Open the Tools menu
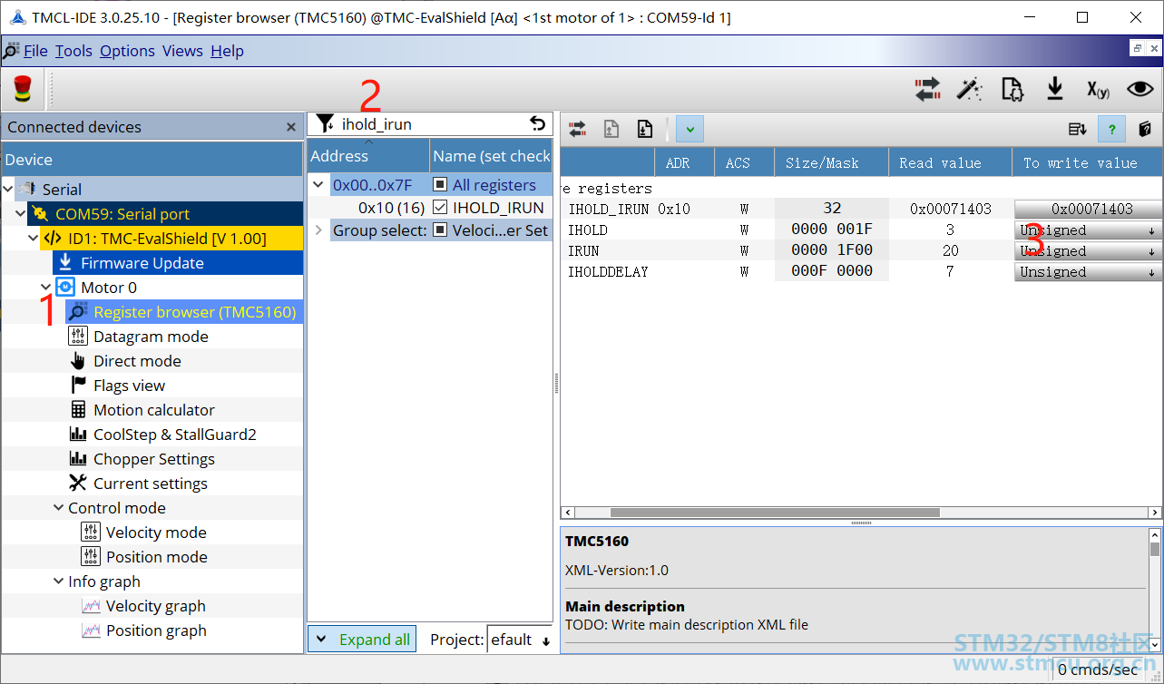 (73, 51)
